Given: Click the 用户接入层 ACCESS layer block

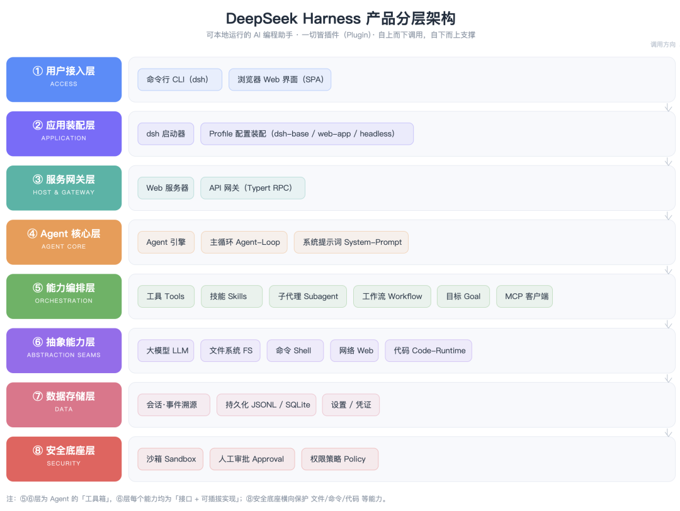Looking at the screenshot, I should (x=64, y=79).
